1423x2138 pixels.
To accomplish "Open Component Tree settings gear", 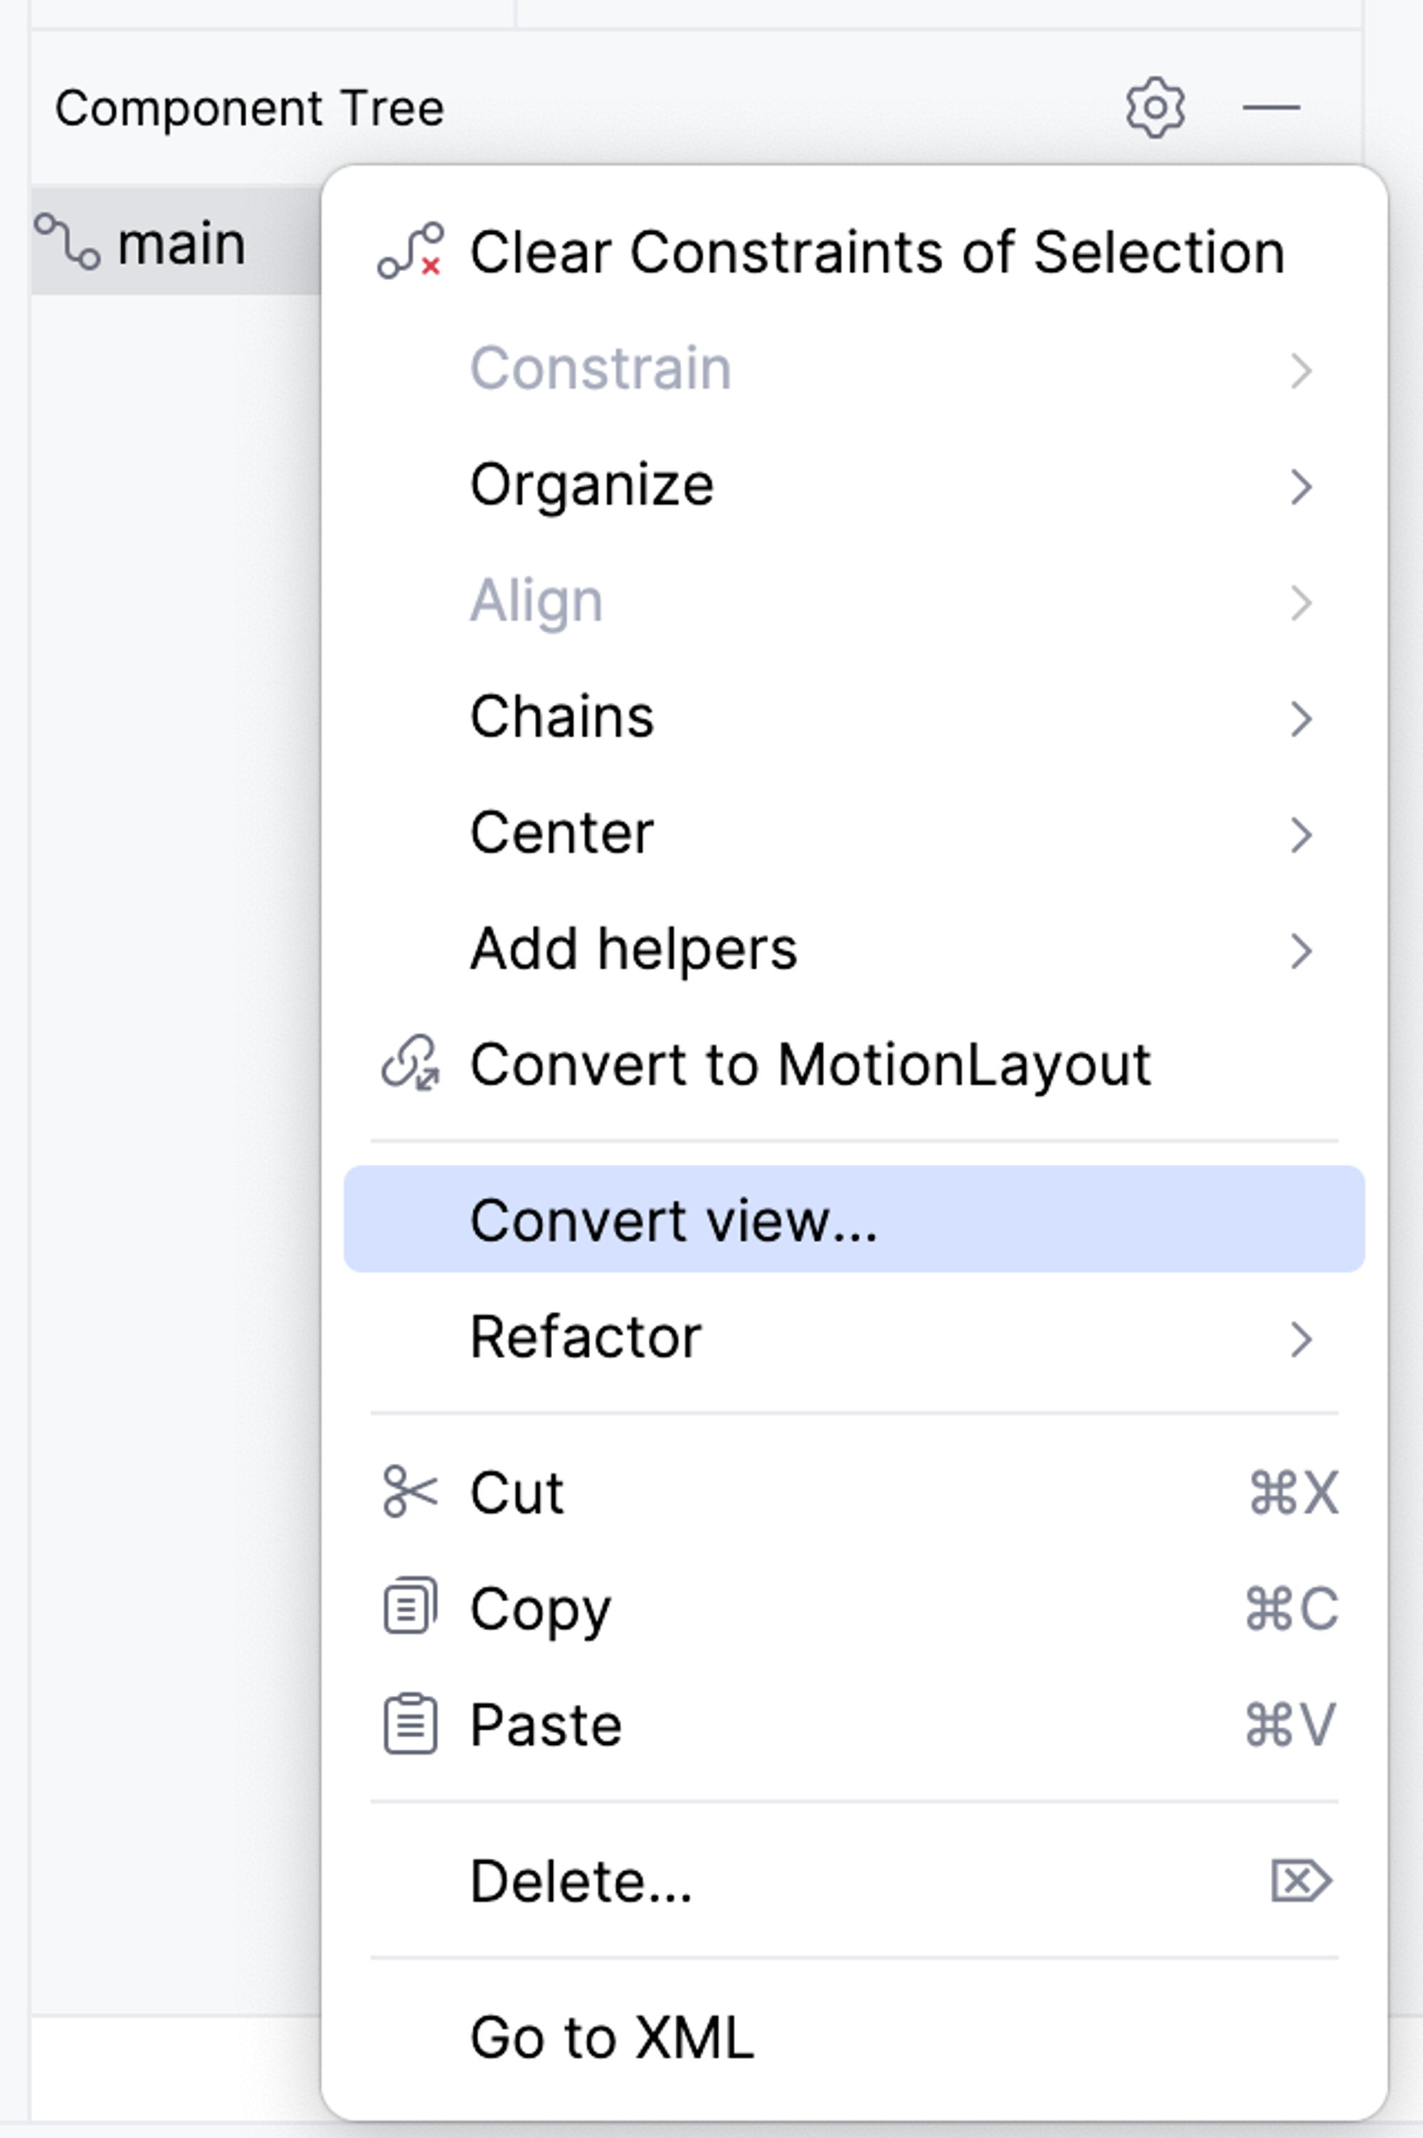I will [1154, 108].
